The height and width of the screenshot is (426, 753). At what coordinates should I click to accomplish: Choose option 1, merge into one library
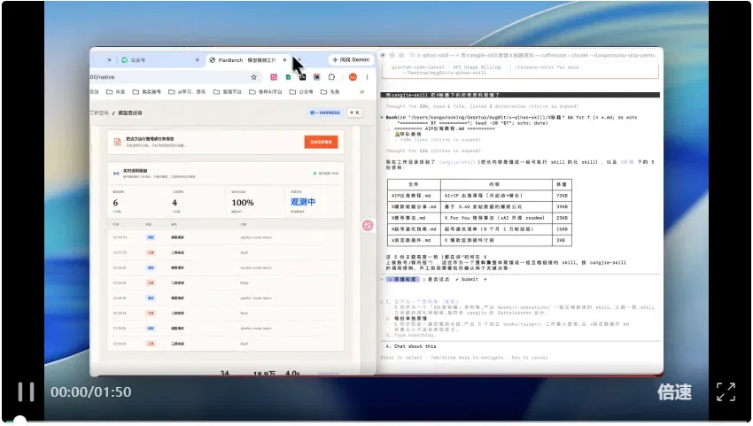[423, 302]
